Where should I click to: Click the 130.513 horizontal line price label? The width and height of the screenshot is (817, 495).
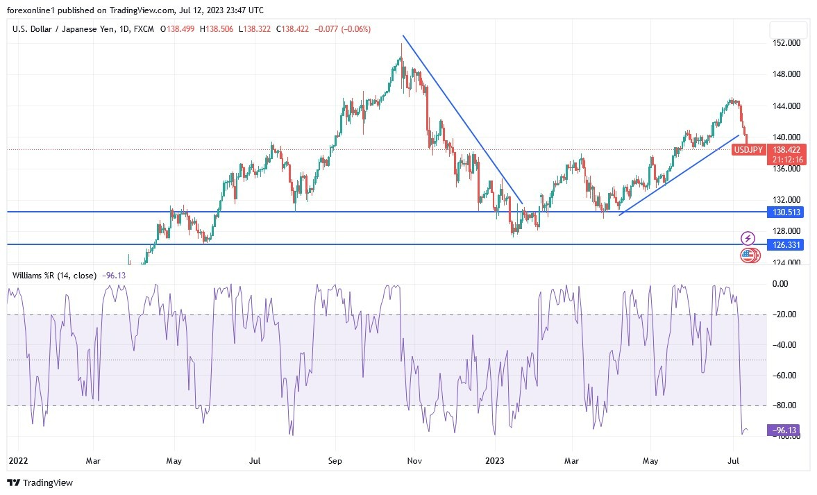point(788,212)
